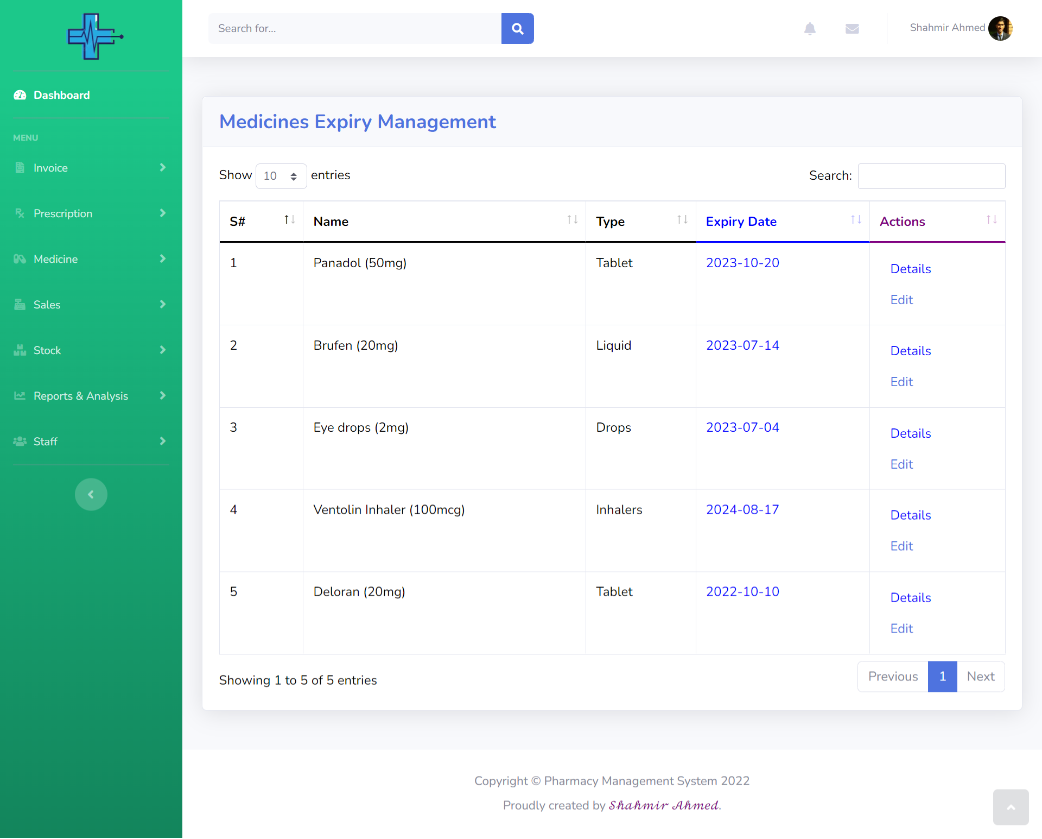This screenshot has width=1042, height=839.
Task: Focus the table Search input field
Action: tap(931, 176)
